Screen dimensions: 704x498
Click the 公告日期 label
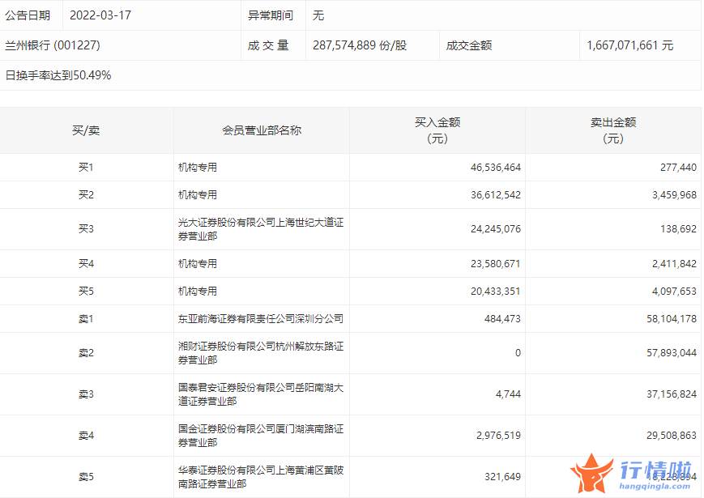pos(28,15)
